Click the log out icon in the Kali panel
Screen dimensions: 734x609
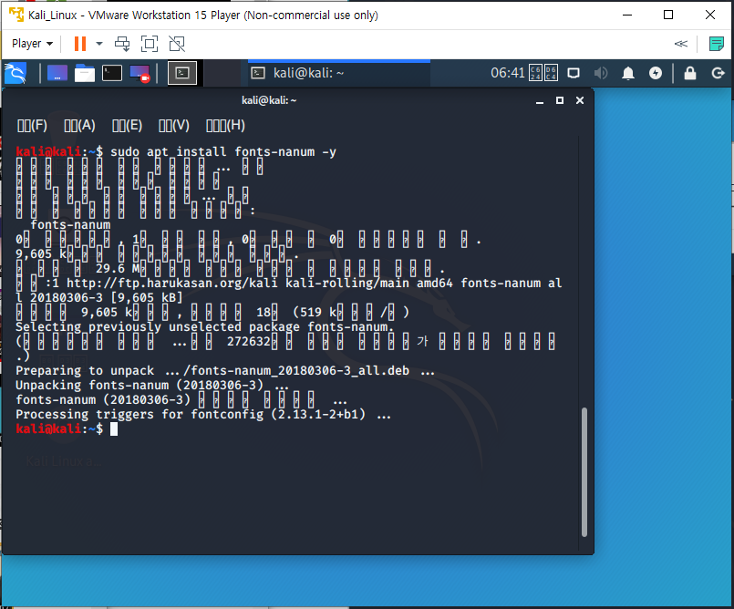point(718,73)
